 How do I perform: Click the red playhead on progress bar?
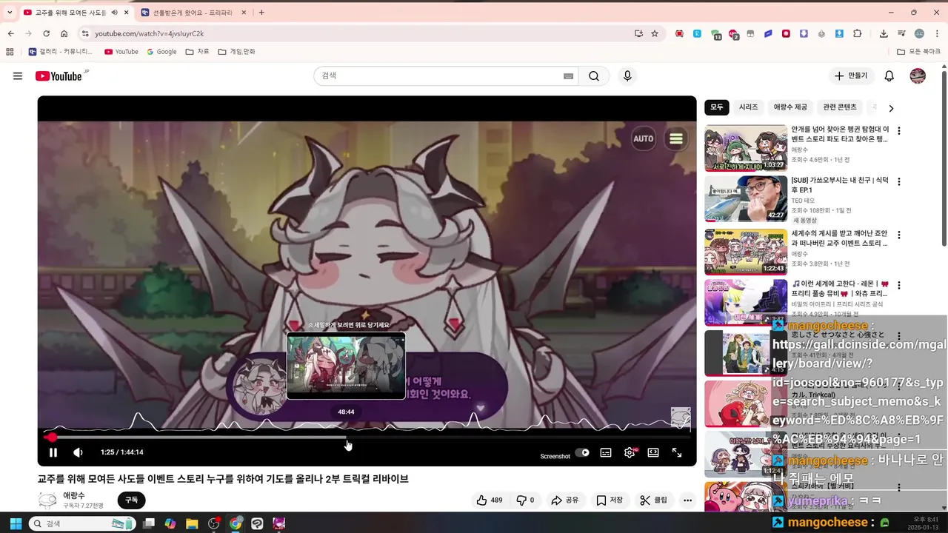tap(51, 437)
